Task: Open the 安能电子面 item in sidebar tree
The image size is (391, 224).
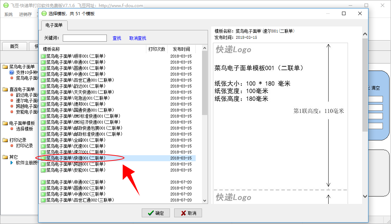Action: pos(27,112)
